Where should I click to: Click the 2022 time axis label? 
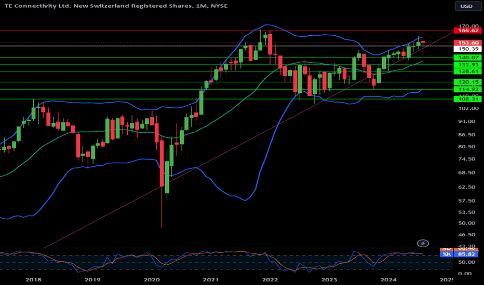270,280
